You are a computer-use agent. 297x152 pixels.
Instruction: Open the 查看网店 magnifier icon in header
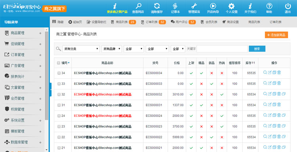tap(138, 6)
